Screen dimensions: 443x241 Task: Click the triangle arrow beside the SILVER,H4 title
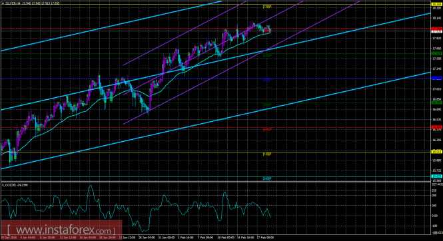click(x=3, y=4)
